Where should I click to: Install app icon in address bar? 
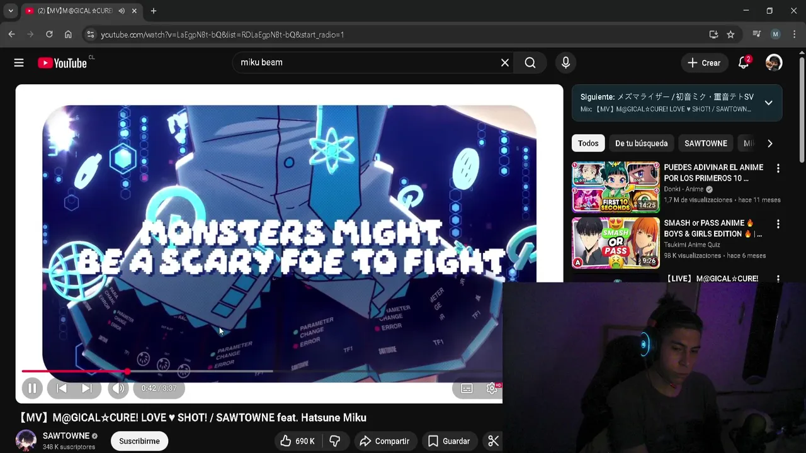coord(713,35)
